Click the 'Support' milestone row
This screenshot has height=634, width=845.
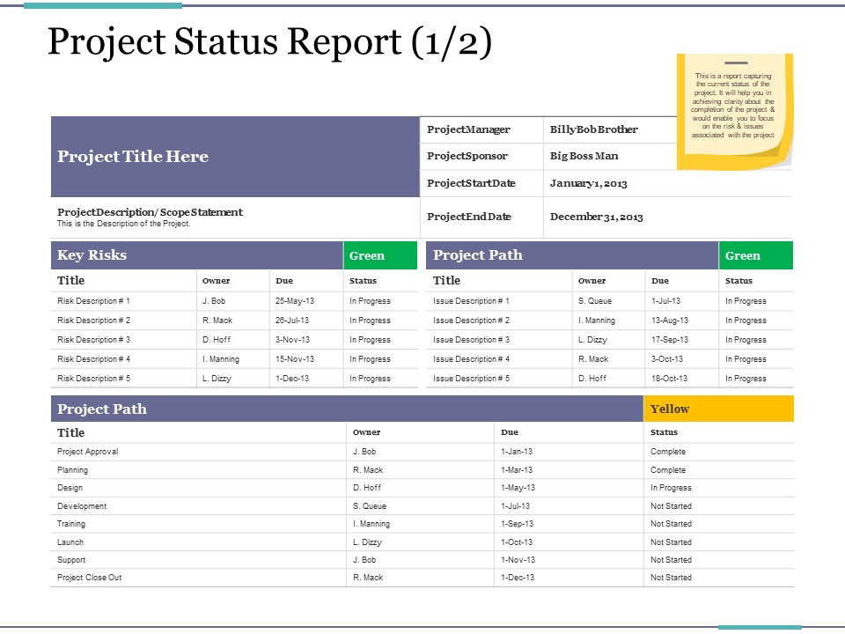pyautogui.click(x=422, y=560)
